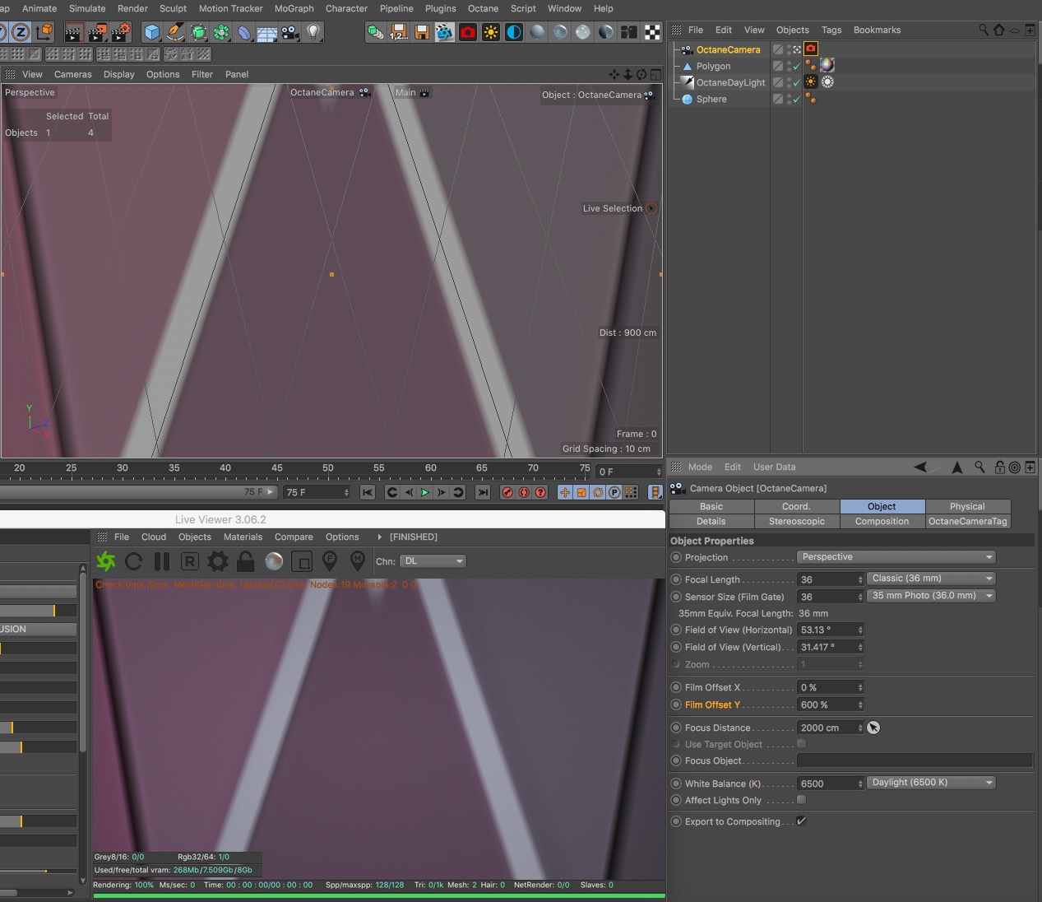Add a cube primitive from toolbar
Screen dimensions: 1042x902
pyautogui.click(x=152, y=32)
